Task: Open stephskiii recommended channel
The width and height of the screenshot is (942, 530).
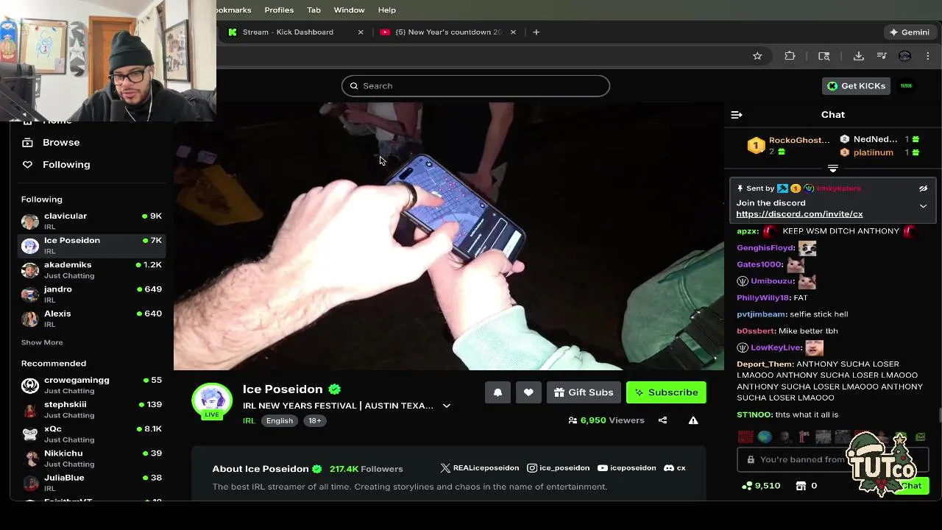Action: 91,409
